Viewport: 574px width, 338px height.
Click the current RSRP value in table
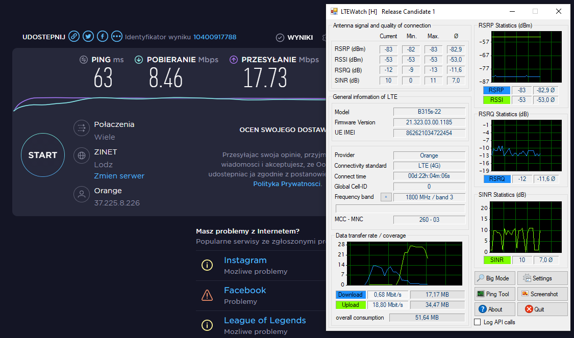point(388,49)
